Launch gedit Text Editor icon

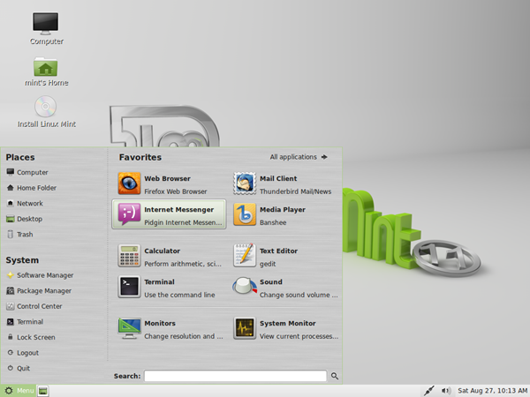[x=245, y=256]
